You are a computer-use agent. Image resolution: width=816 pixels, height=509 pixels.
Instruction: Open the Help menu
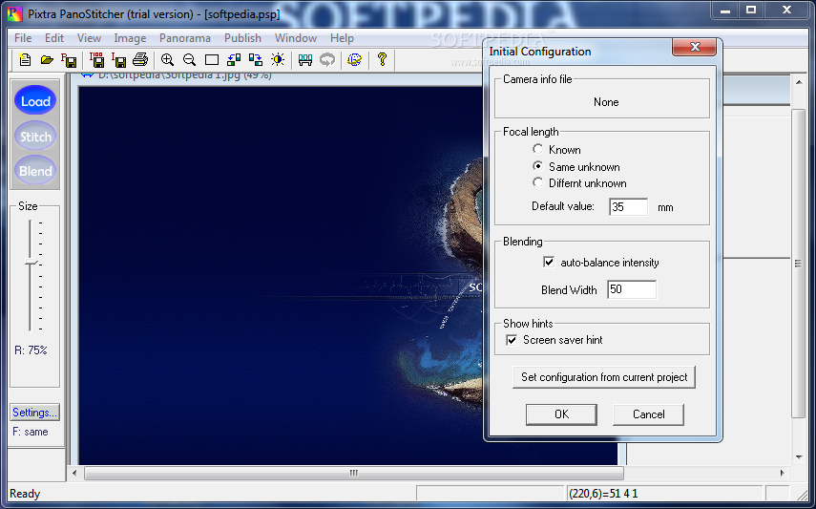pos(342,38)
